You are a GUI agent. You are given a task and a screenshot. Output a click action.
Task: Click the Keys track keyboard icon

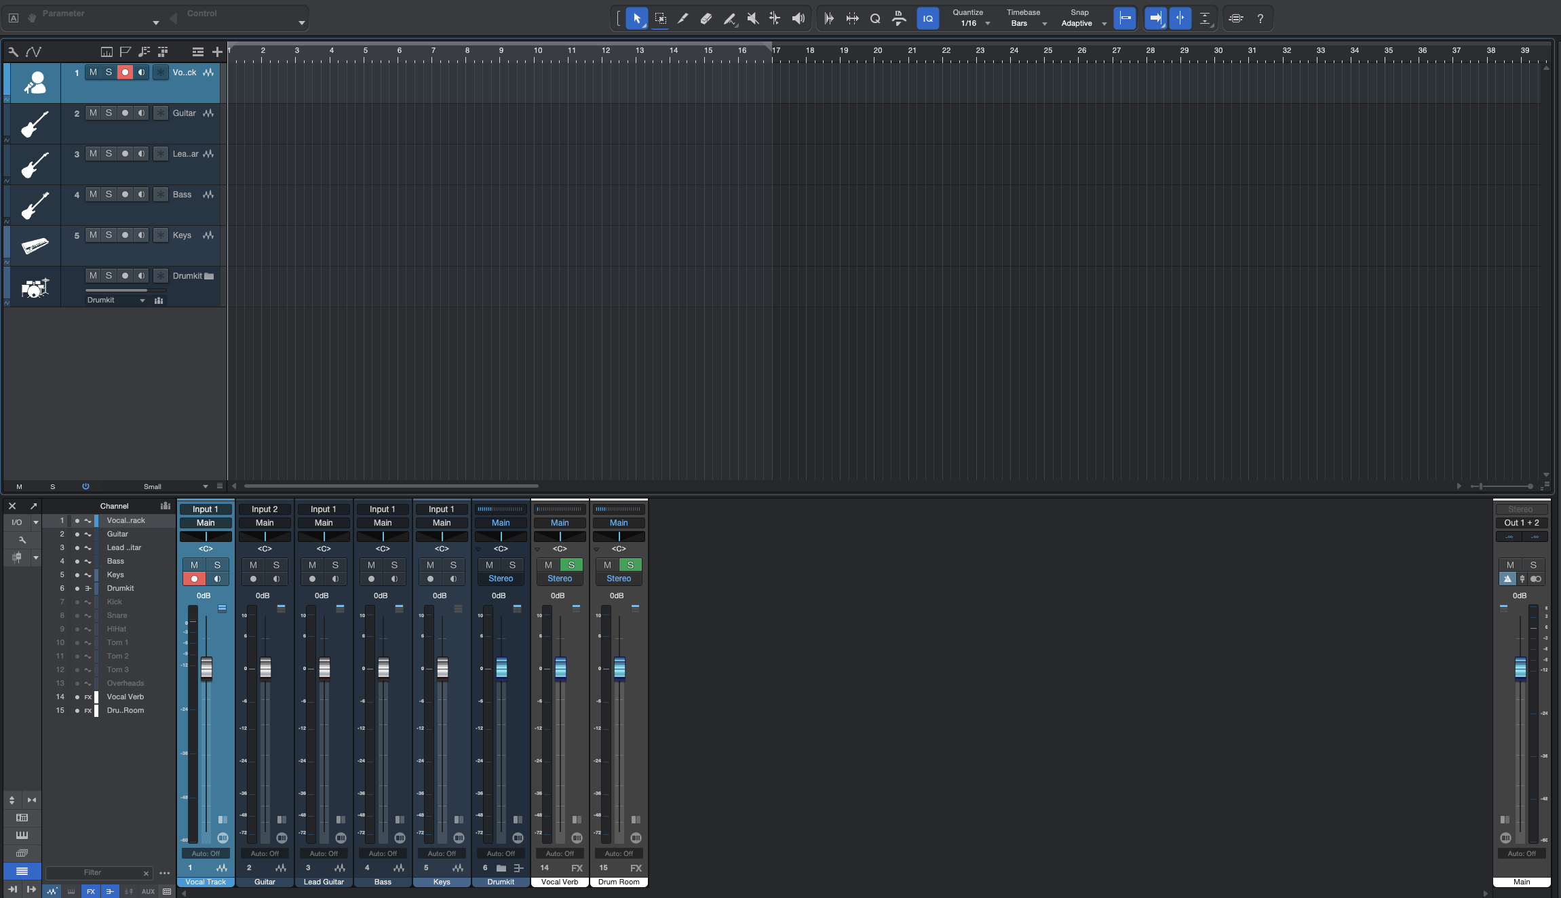pyautogui.click(x=35, y=246)
